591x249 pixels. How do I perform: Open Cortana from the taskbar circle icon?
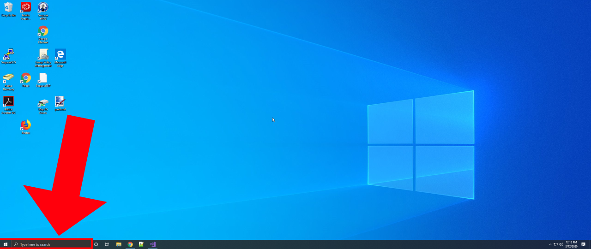(96, 244)
